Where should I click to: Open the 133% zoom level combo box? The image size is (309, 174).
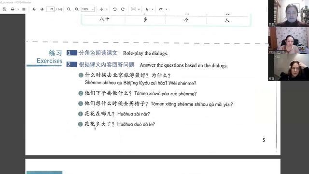tap(88, 9)
